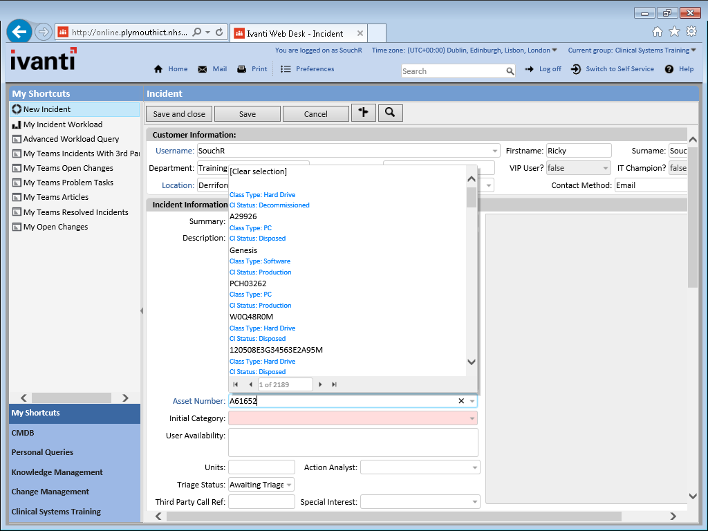Viewport: 708px width, 531px height.
Task: Choose [Clear selection] in asset list
Action: pos(259,171)
